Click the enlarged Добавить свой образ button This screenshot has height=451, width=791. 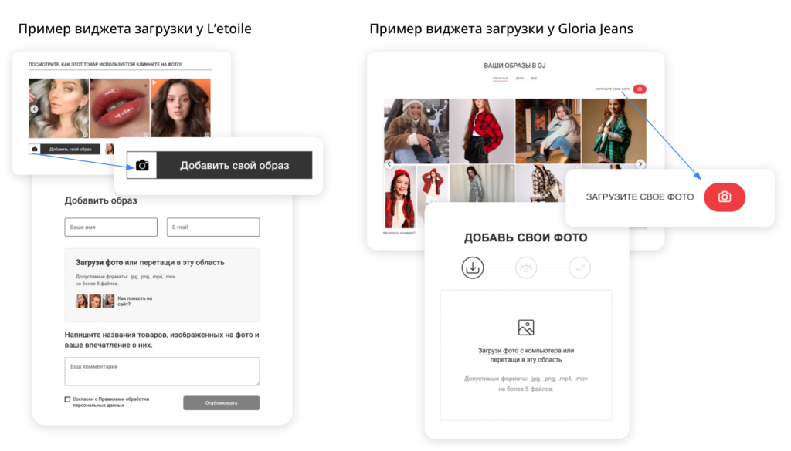[219, 165]
